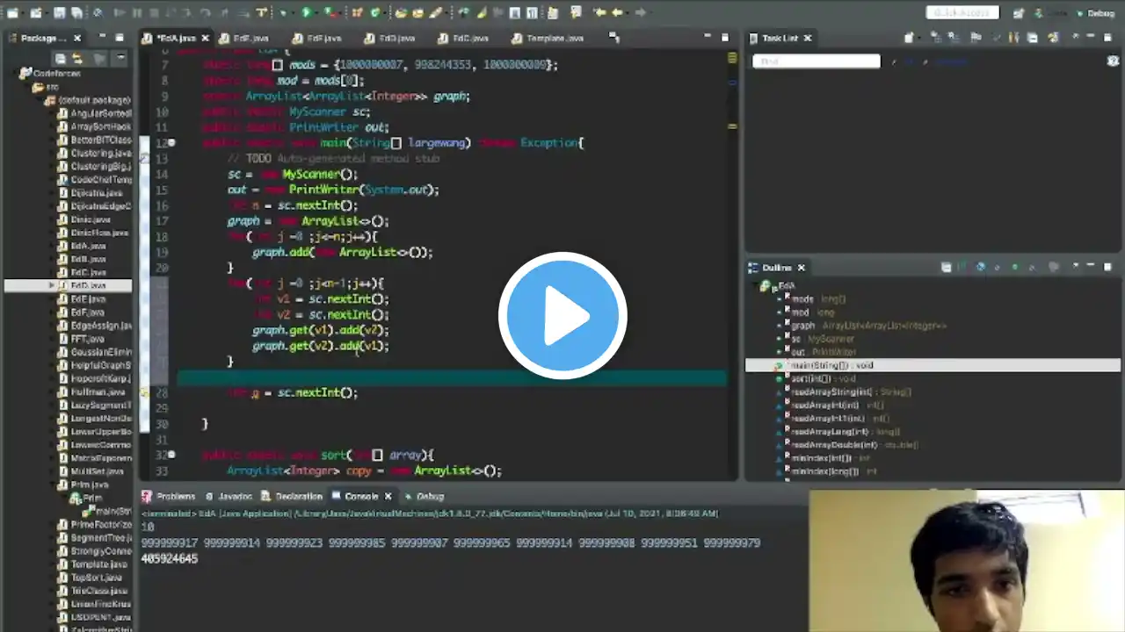Image resolution: width=1125 pixels, height=632 pixels.
Task: Click the Save icon in the toolbar
Action: click(60, 12)
